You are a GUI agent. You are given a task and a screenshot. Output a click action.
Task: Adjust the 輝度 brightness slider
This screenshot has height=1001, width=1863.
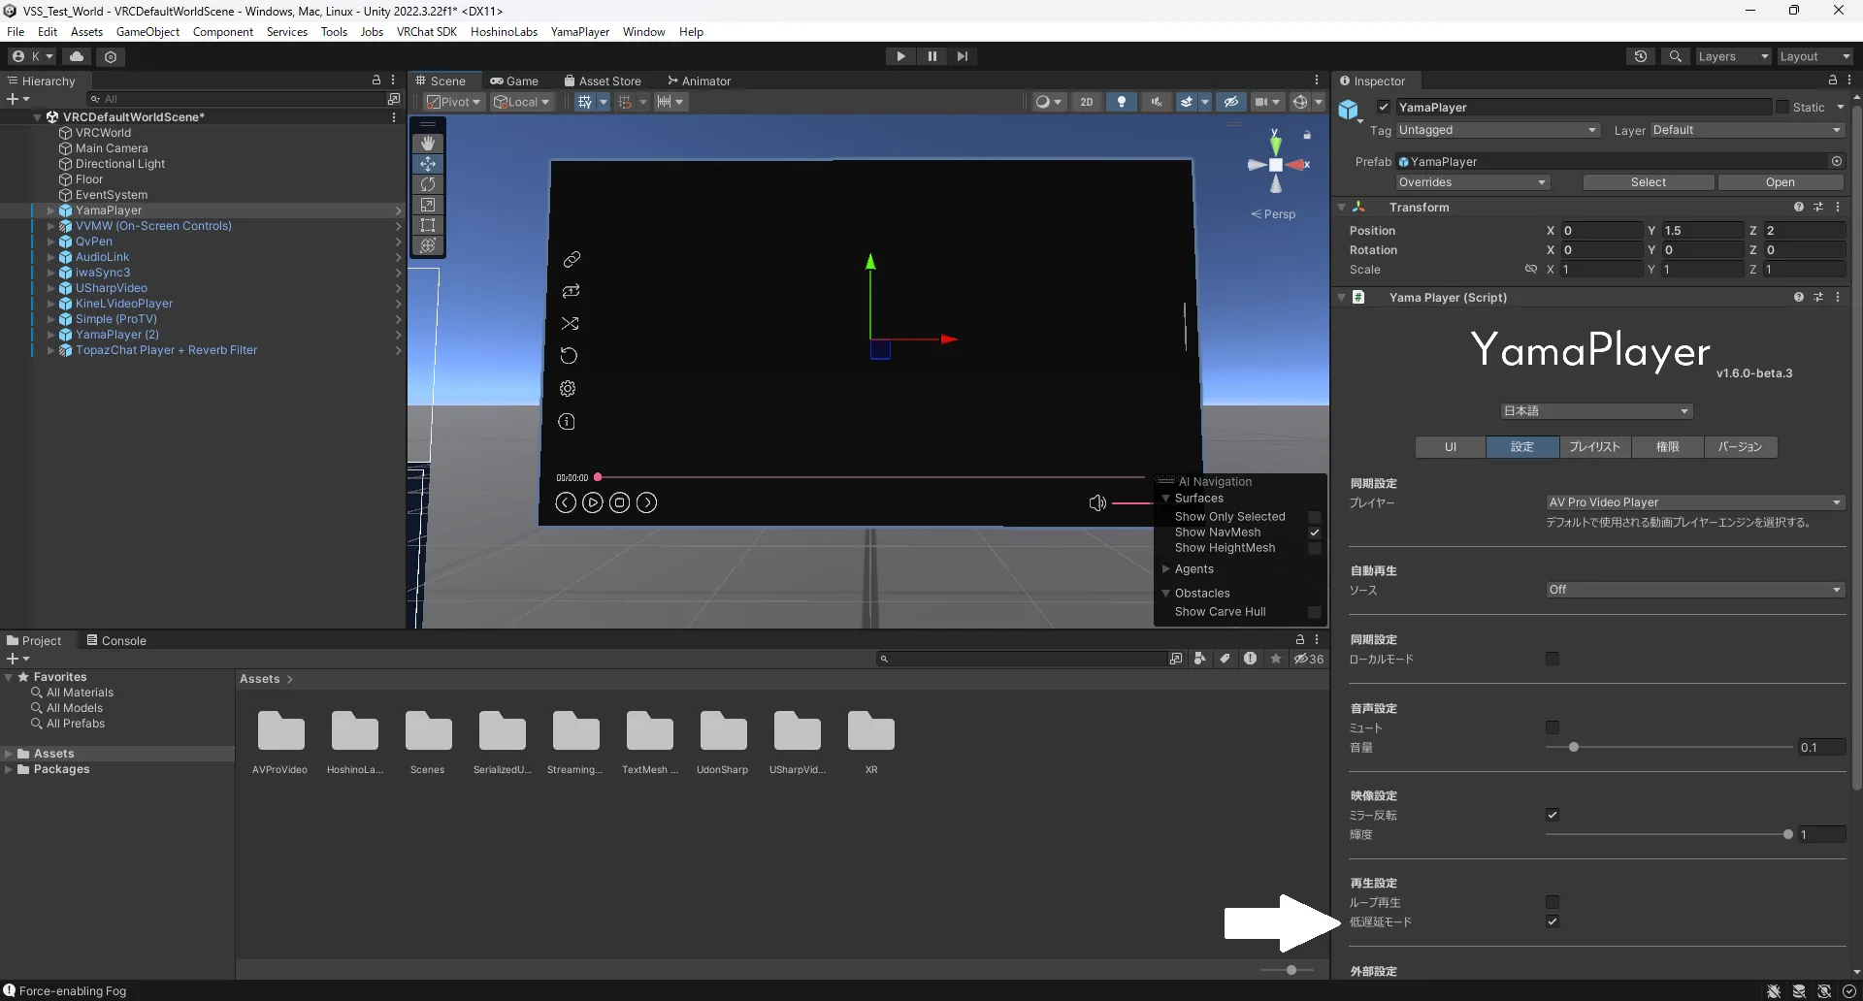[1669, 835]
